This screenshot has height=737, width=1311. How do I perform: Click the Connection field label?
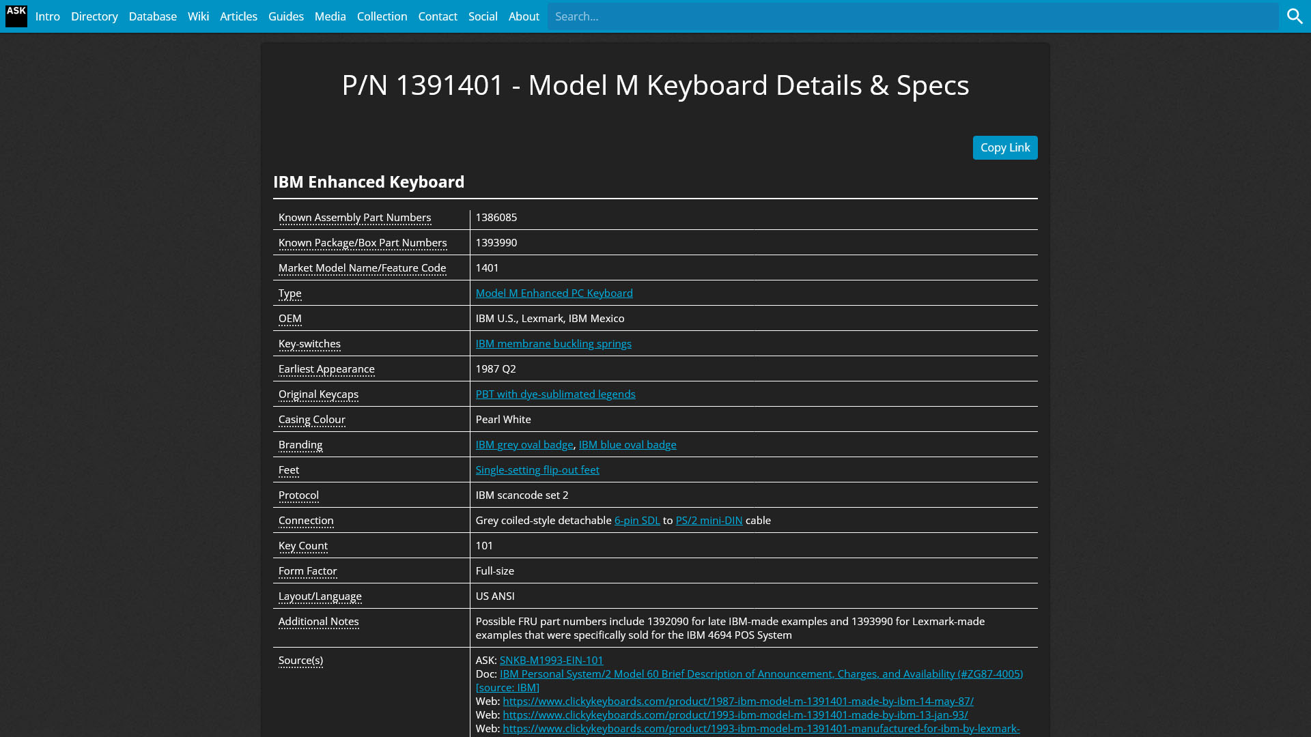pos(306,520)
